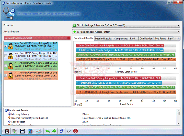Screen dimensions: 184x136
Task: Click green 58.3 speed factor bar
Action: [x=125, y=88]
